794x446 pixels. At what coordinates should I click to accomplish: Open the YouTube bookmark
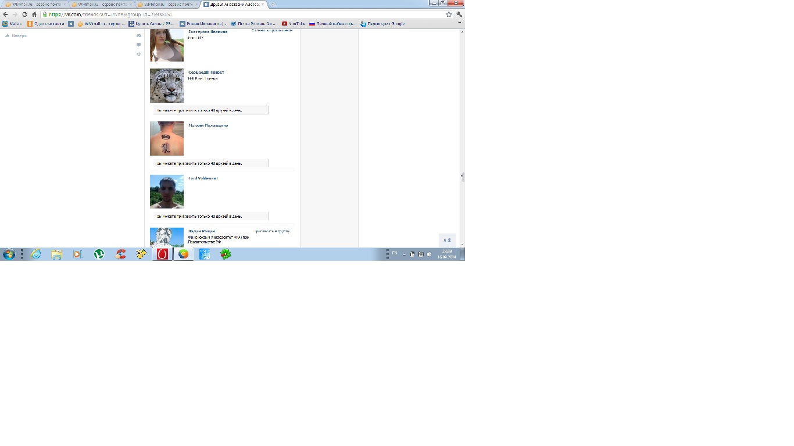[294, 24]
